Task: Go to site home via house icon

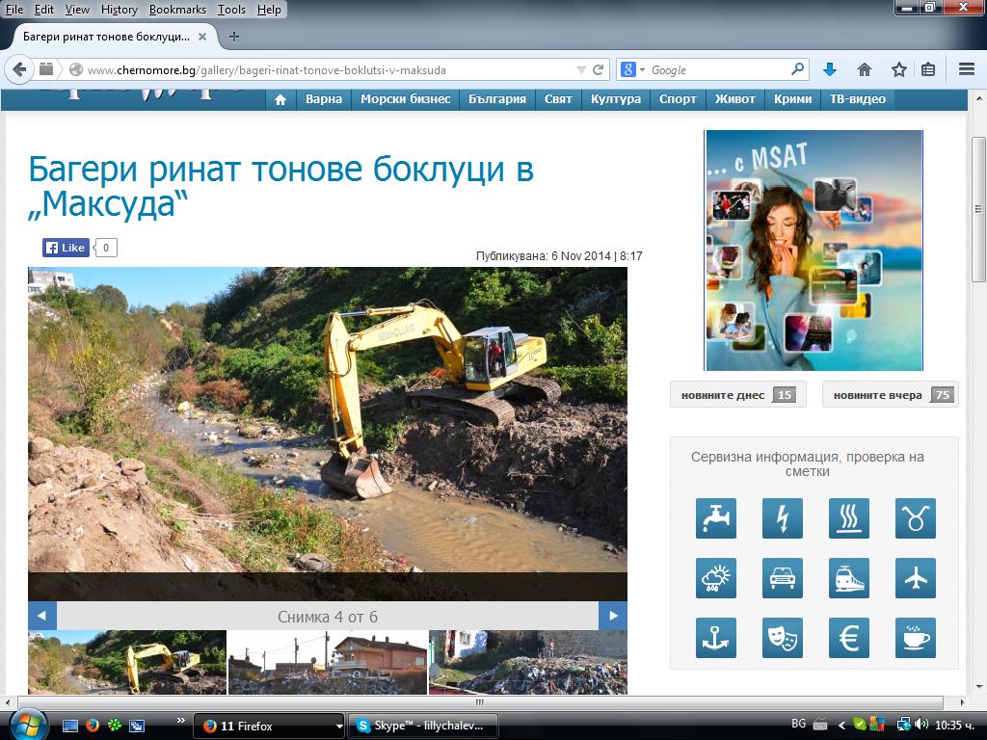Action: [x=280, y=99]
